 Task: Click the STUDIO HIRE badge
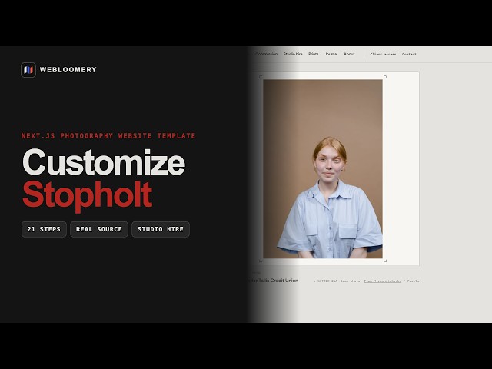click(161, 229)
